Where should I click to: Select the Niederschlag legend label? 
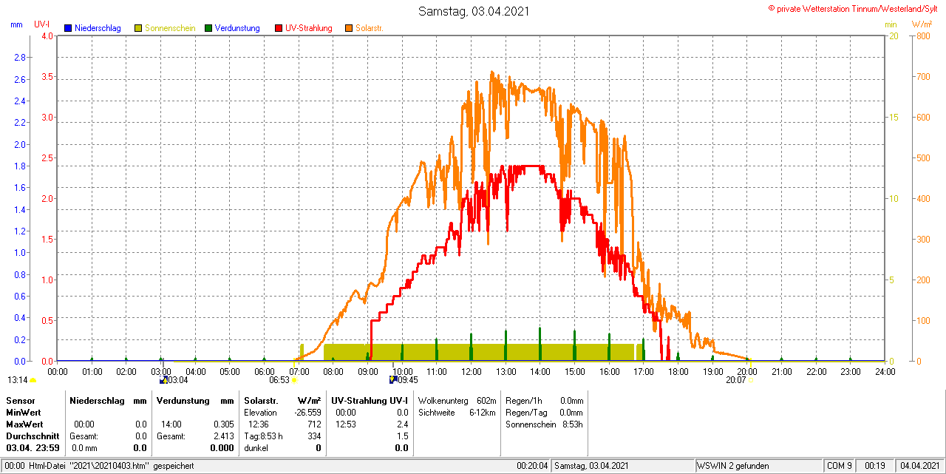point(98,28)
